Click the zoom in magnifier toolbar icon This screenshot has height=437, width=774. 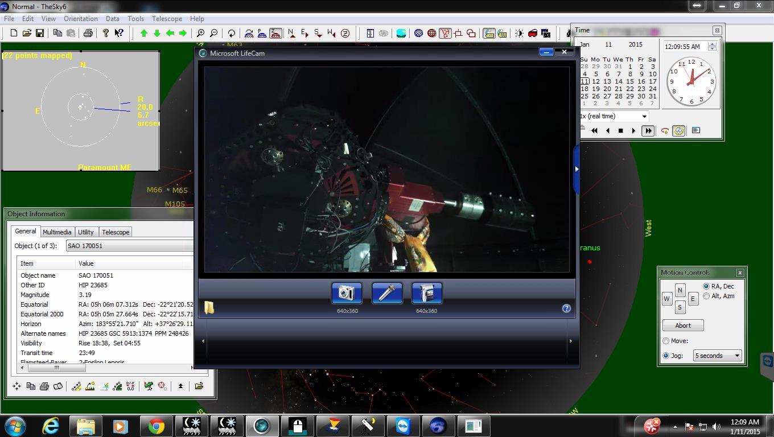(200, 34)
